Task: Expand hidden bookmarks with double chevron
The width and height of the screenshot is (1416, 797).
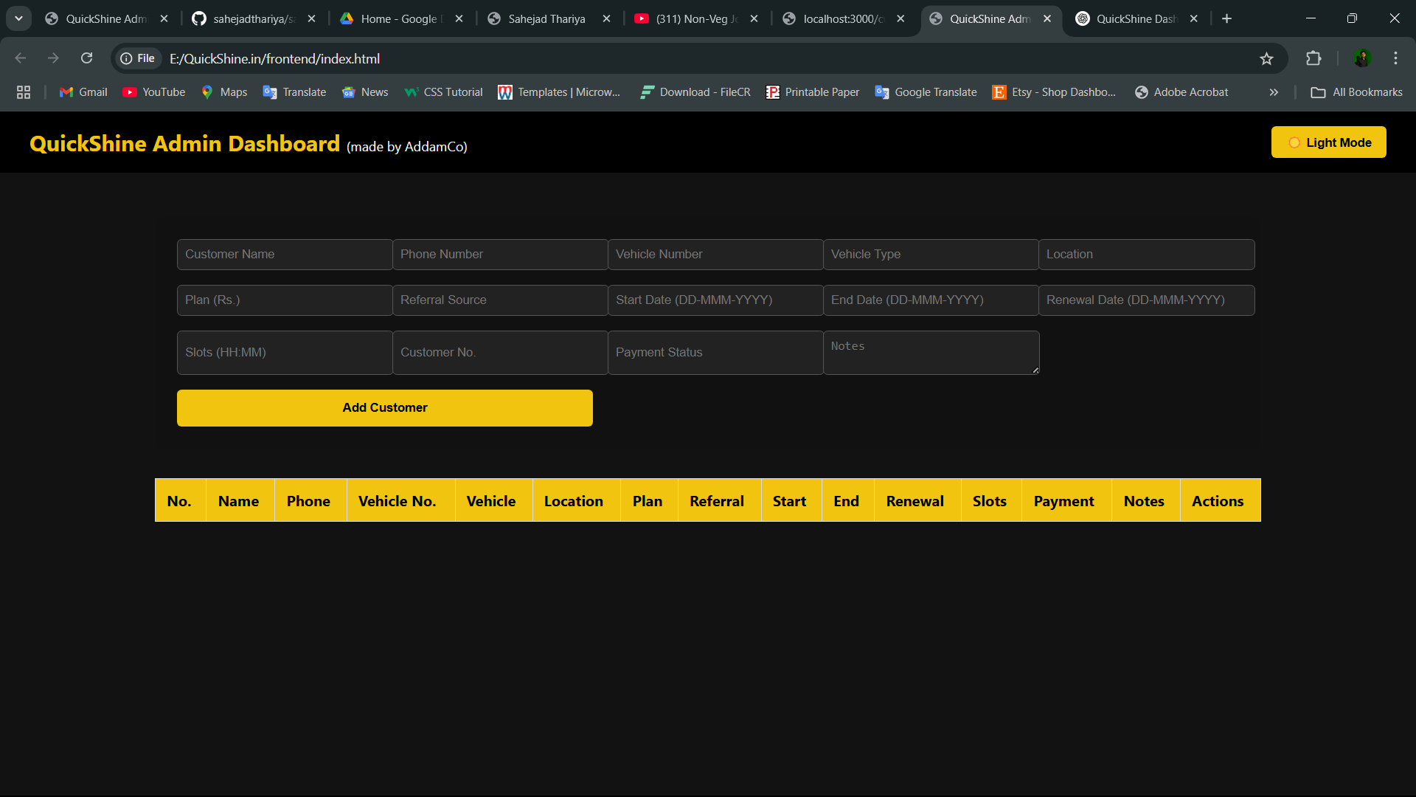Action: tap(1274, 92)
